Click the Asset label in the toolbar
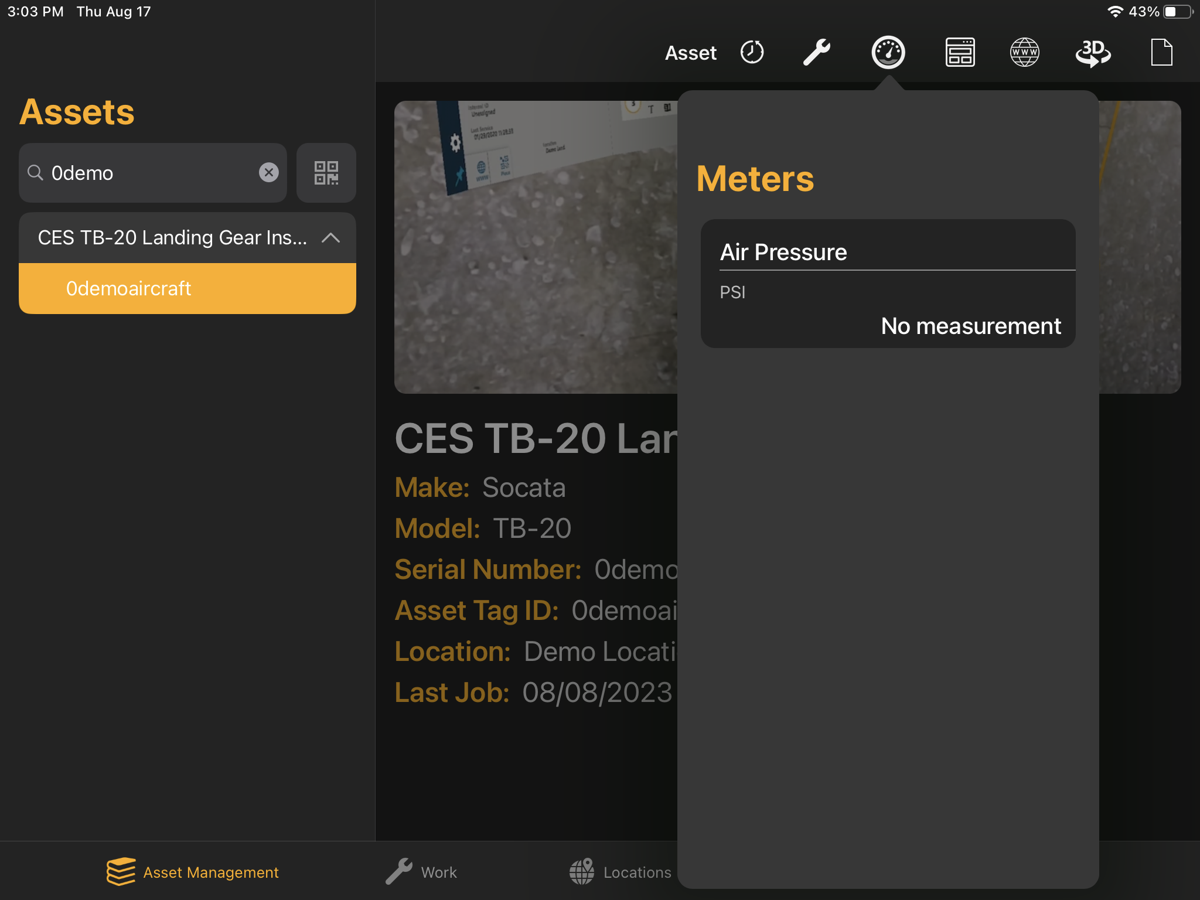The image size is (1200, 900). click(x=690, y=52)
